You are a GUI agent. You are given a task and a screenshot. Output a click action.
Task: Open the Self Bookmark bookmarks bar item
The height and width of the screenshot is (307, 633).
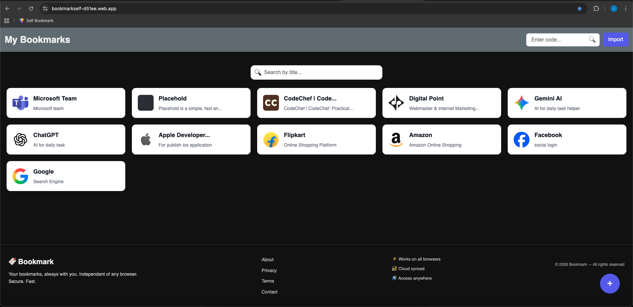(x=36, y=21)
